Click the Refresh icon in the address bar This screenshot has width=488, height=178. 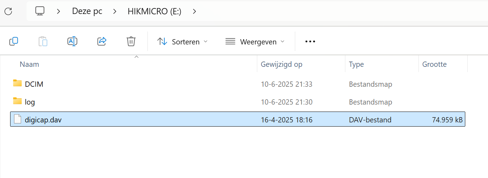pyautogui.click(x=8, y=11)
